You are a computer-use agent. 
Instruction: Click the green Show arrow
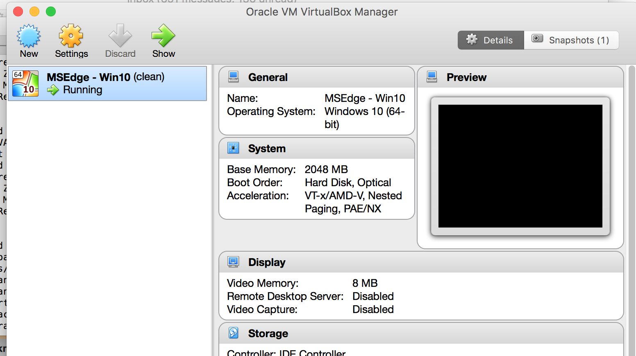coord(164,36)
